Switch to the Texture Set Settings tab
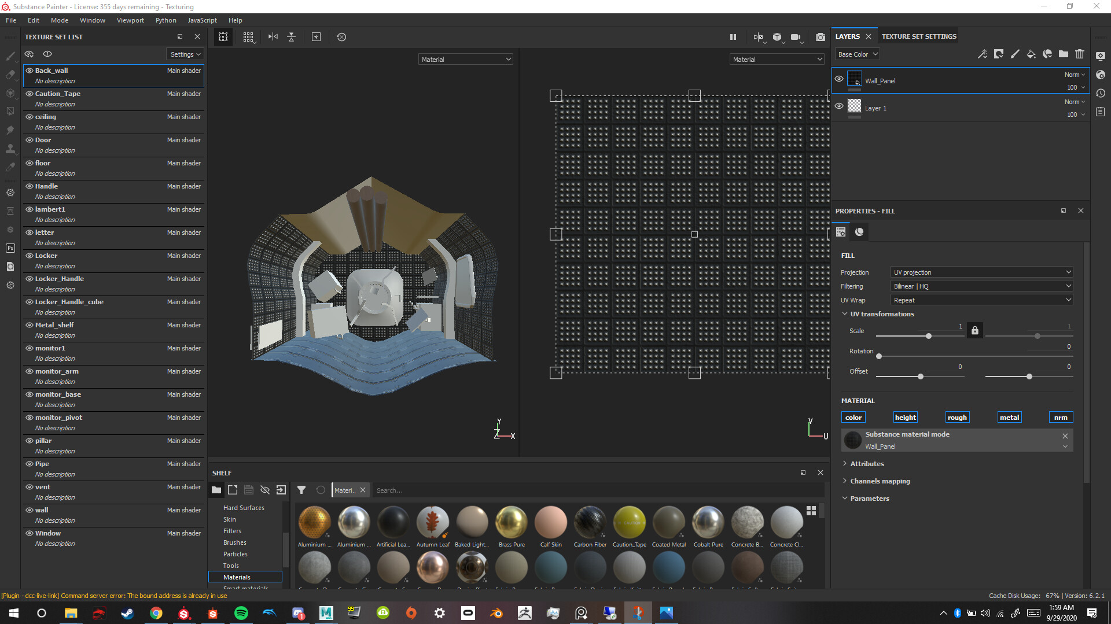The height and width of the screenshot is (624, 1111). point(919,36)
